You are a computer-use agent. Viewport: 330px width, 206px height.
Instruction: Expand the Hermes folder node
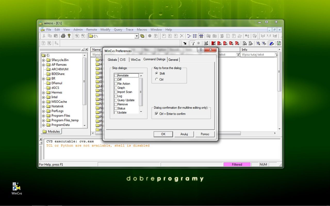44,93
